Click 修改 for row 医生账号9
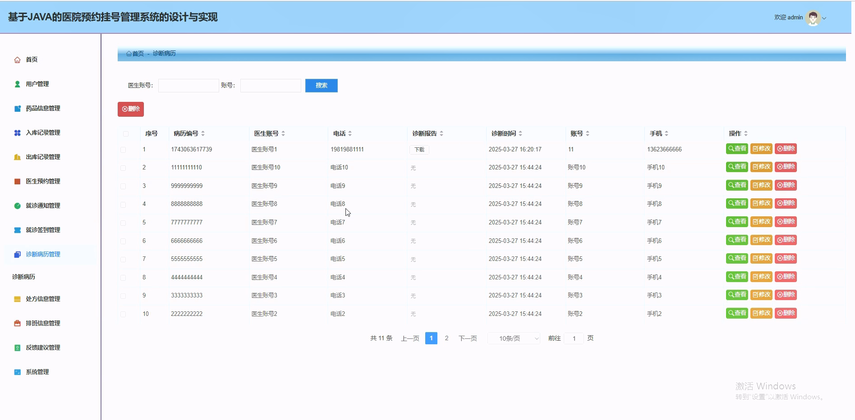855x420 pixels. point(762,185)
